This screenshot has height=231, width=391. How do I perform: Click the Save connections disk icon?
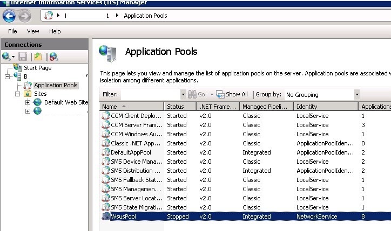23,57
